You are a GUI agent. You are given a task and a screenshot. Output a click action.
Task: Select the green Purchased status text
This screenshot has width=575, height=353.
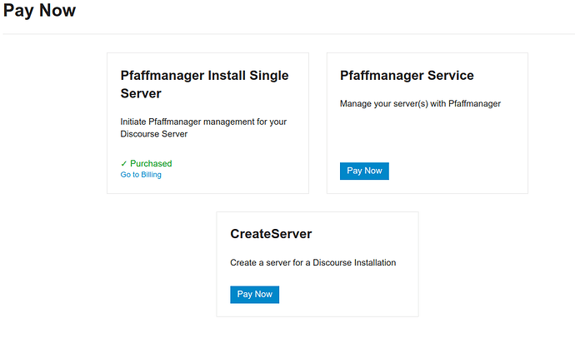[x=151, y=163]
